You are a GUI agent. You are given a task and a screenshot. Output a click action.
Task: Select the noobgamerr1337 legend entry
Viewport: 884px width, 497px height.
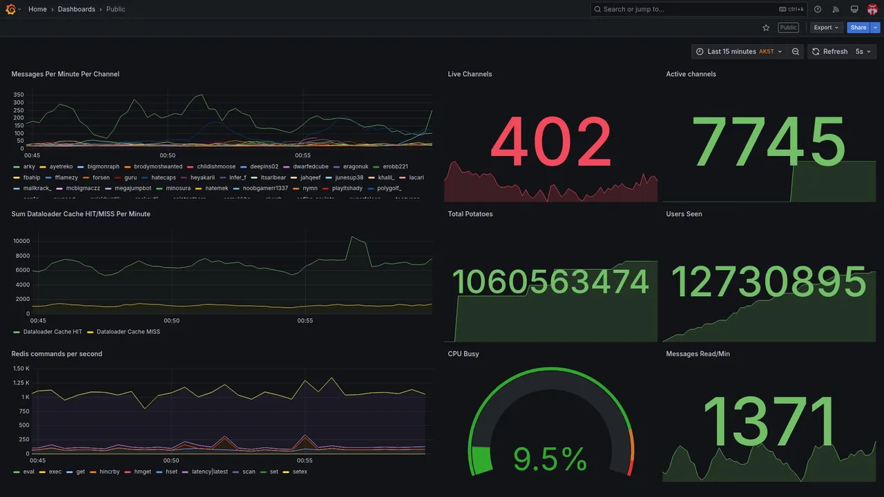pos(265,188)
